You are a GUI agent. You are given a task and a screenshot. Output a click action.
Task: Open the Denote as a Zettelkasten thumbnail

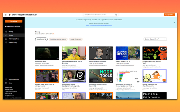(x=154, y=96)
